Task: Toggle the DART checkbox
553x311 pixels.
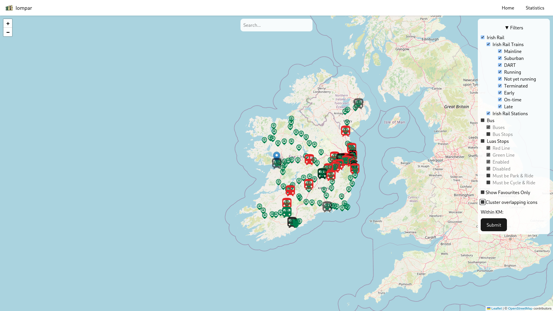Action: pos(500,65)
